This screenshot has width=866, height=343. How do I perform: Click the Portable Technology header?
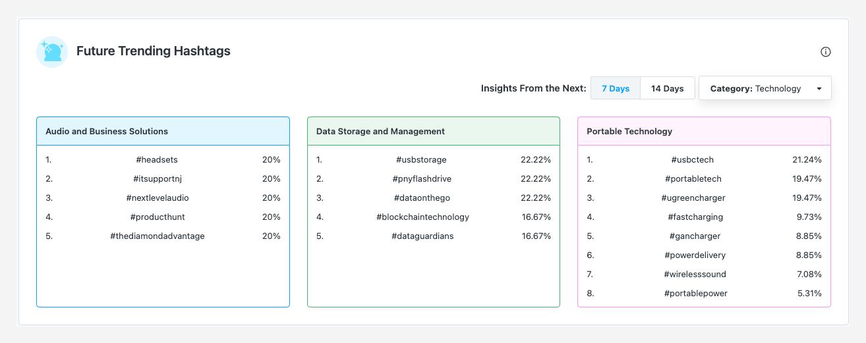click(629, 131)
